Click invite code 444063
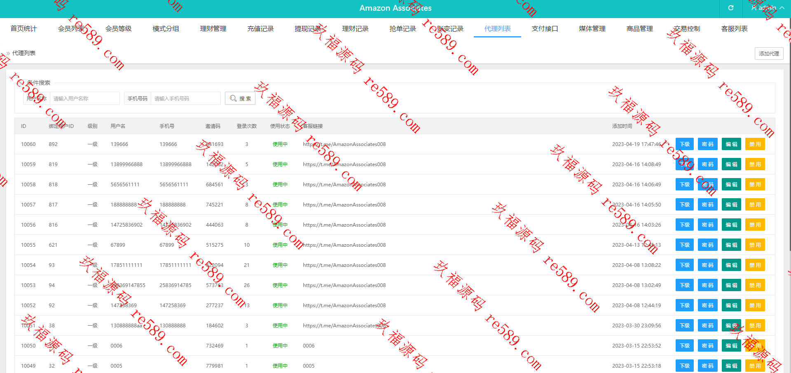791x373 pixels. [215, 225]
